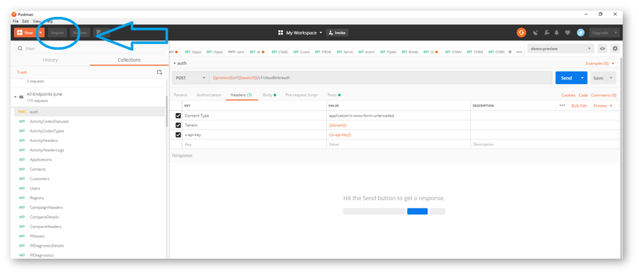Open environment quick look eye icon
The height and width of the screenshot is (275, 639).
602,48
